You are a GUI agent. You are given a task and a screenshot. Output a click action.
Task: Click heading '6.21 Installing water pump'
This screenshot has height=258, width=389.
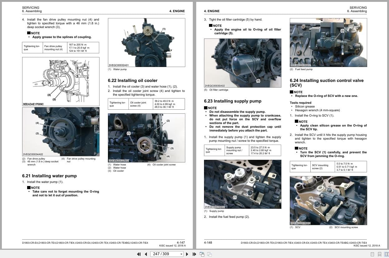pos(49,176)
